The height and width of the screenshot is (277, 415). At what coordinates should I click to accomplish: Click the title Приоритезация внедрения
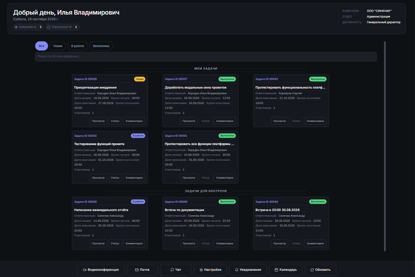pyautogui.click(x=95, y=88)
